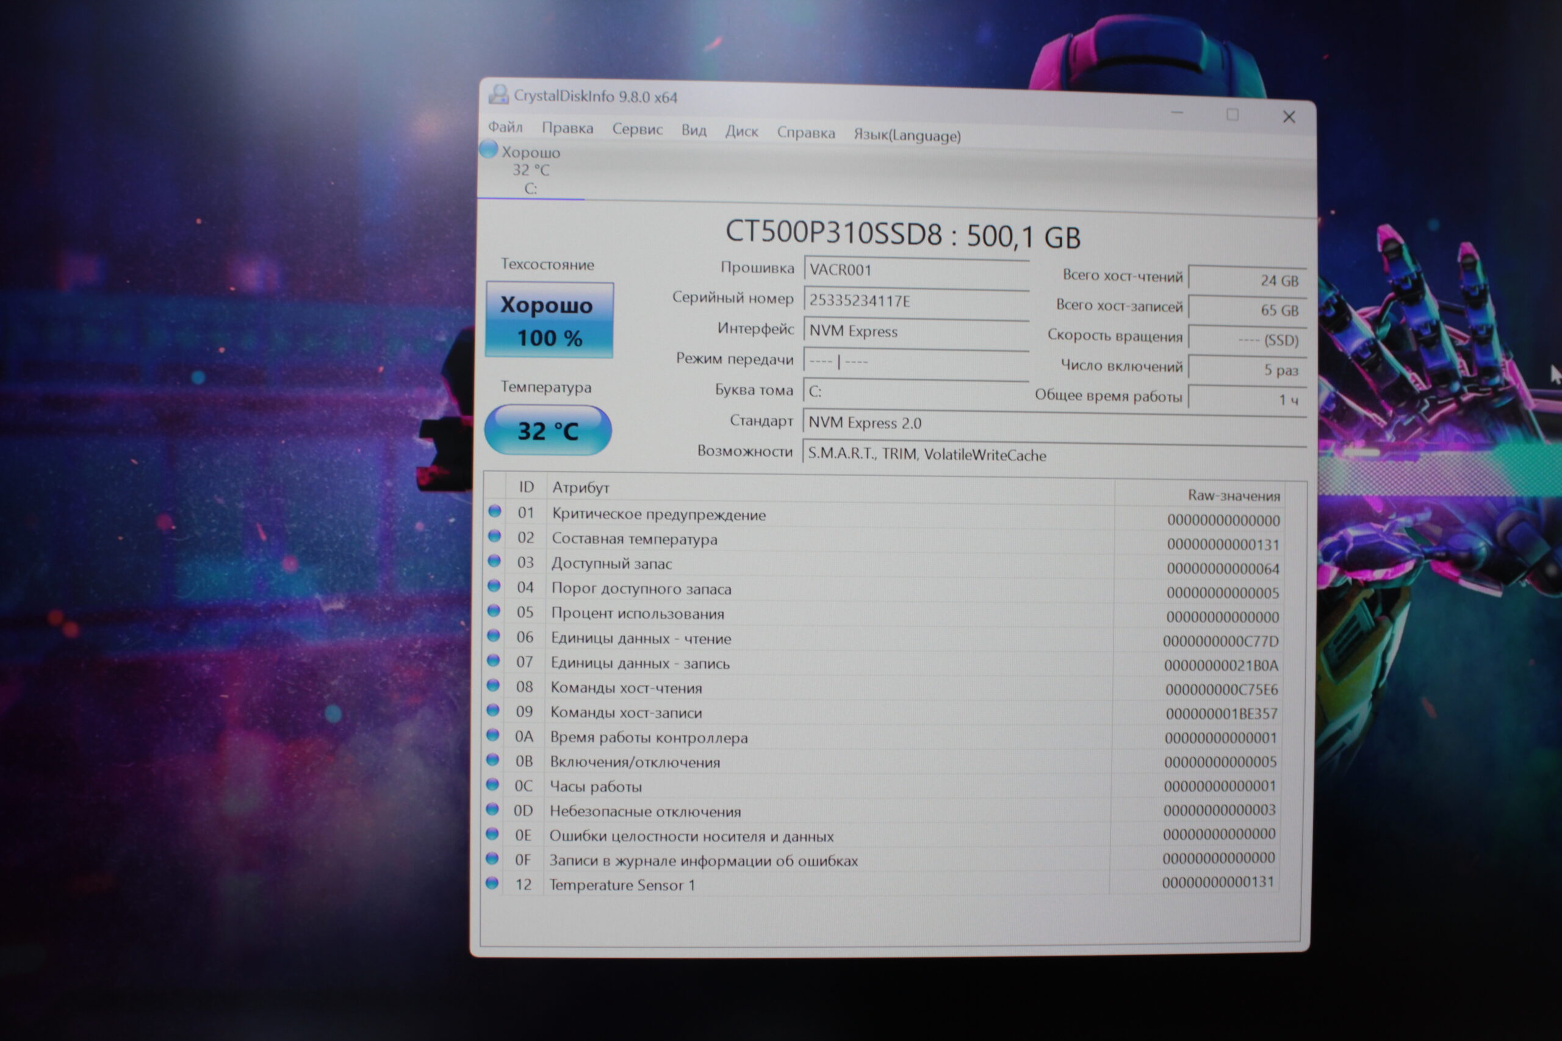The image size is (1562, 1041).
Task: Open the Диск menu
Action: pos(741,131)
